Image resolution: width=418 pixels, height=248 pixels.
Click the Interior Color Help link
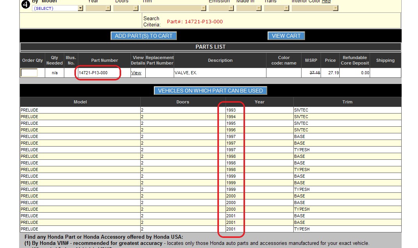[x=326, y=1]
